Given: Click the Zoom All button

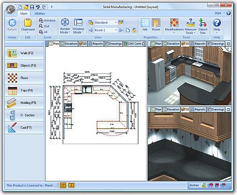Looking at the screenshot, I should click(x=43, y=32).
